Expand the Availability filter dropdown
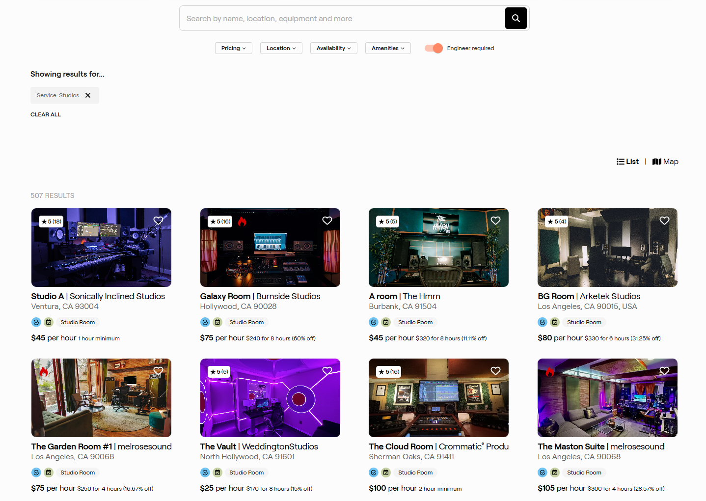Image resolution: width=706 pixels, height=501 pixels. click(334, 48)
